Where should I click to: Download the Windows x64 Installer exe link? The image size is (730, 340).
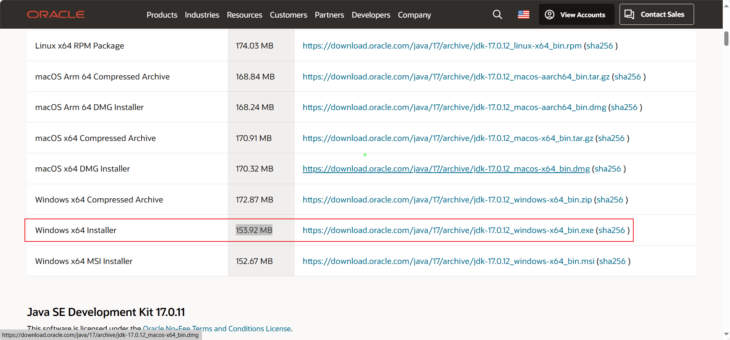448,230
